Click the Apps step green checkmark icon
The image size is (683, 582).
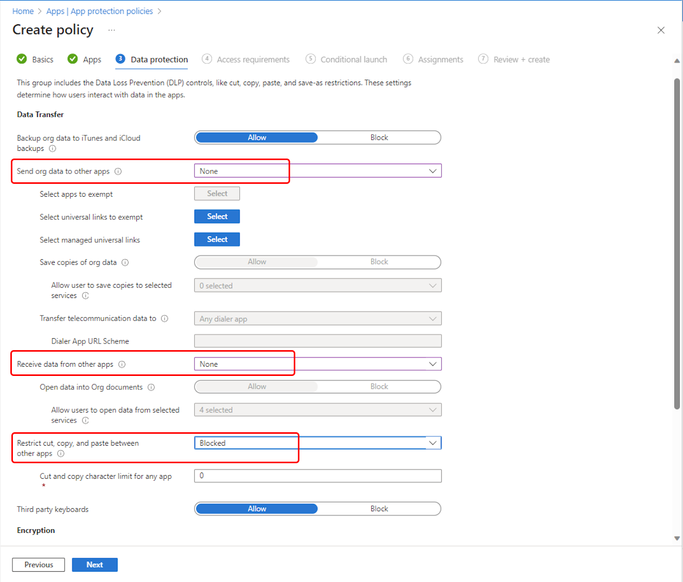pos(73,59)
